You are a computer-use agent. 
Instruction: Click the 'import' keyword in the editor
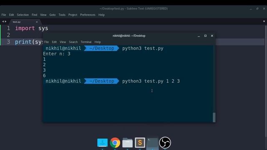25,28
